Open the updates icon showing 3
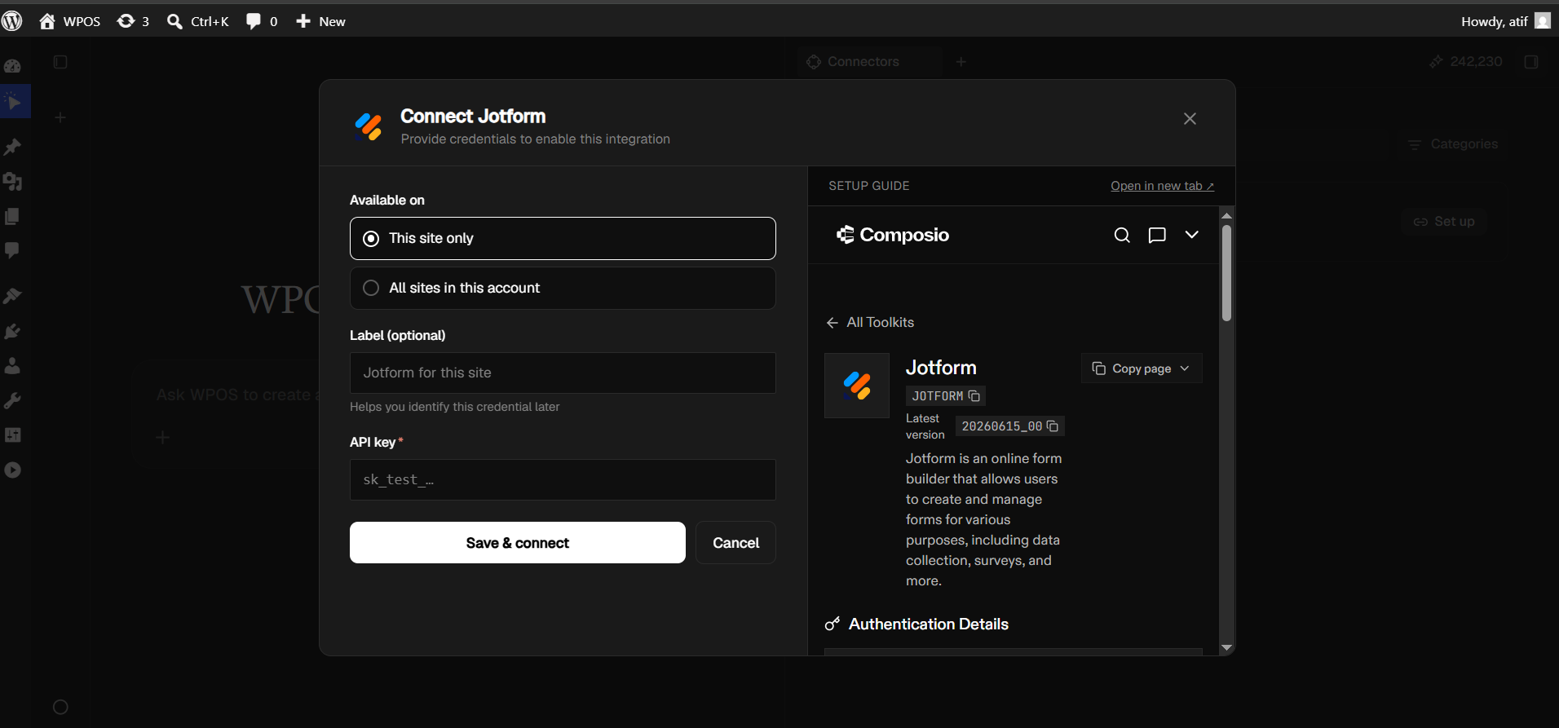 [x=134, y=21]
